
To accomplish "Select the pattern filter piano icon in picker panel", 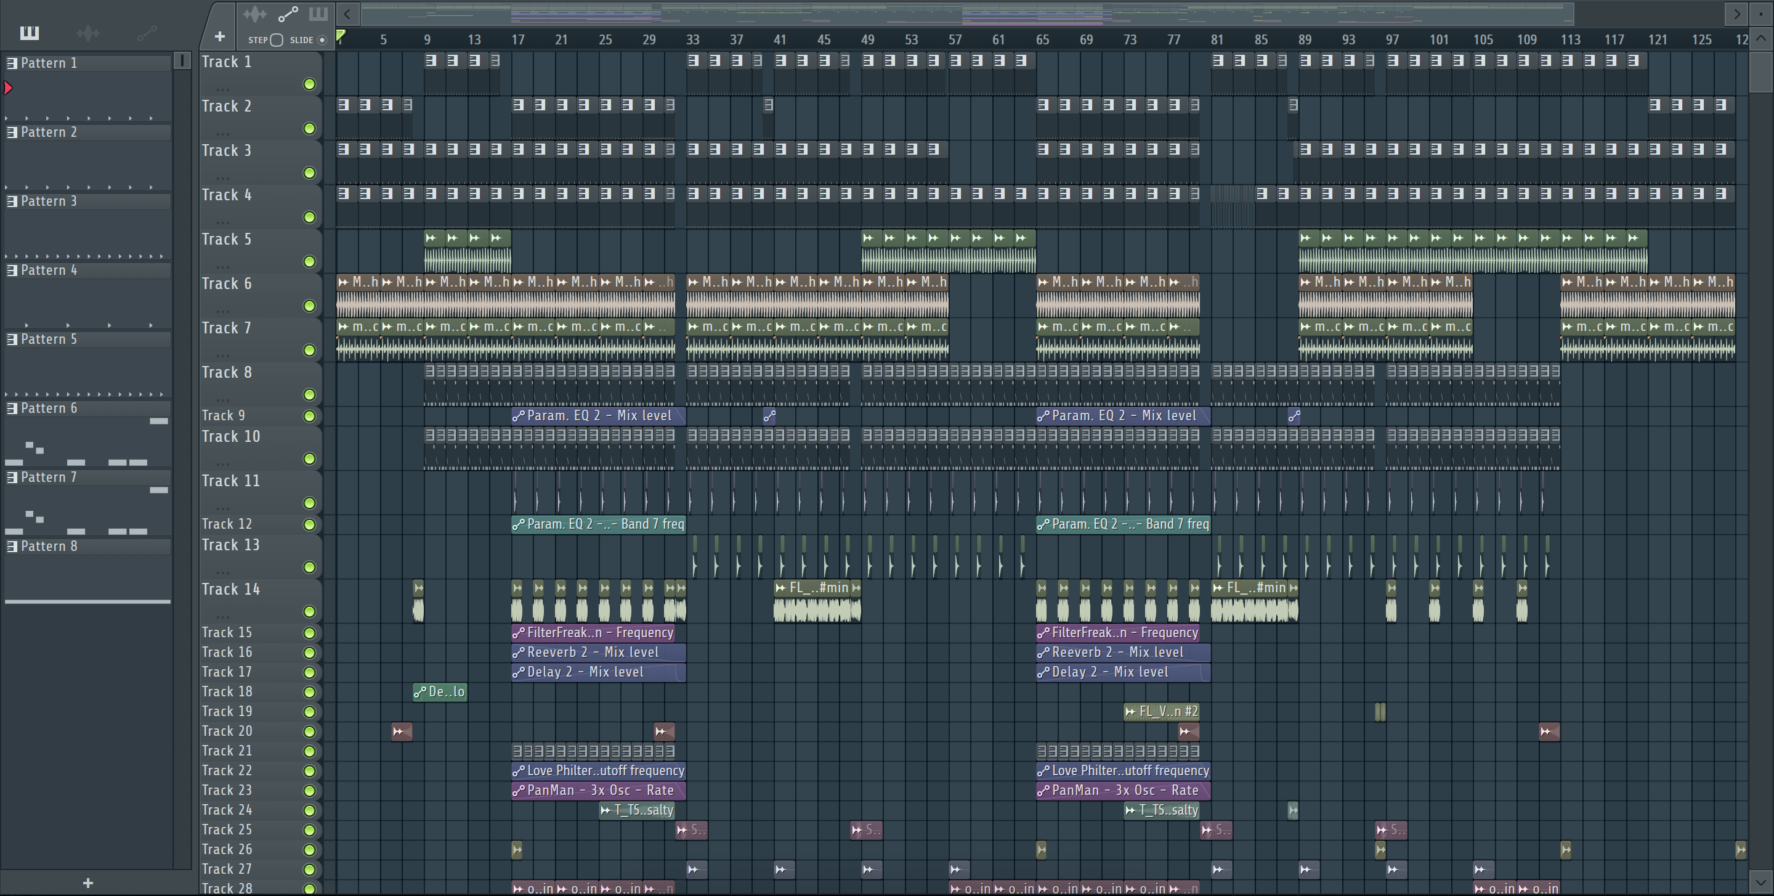I will point(30,33).
